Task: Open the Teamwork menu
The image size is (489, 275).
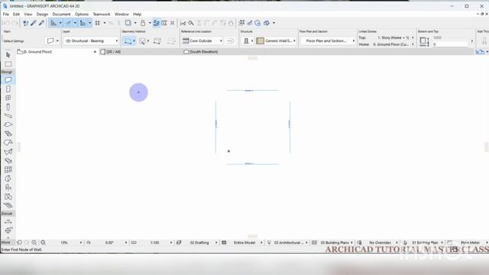Action: [102, 15]
